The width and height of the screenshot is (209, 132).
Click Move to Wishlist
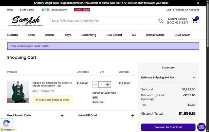click(104, 93)
